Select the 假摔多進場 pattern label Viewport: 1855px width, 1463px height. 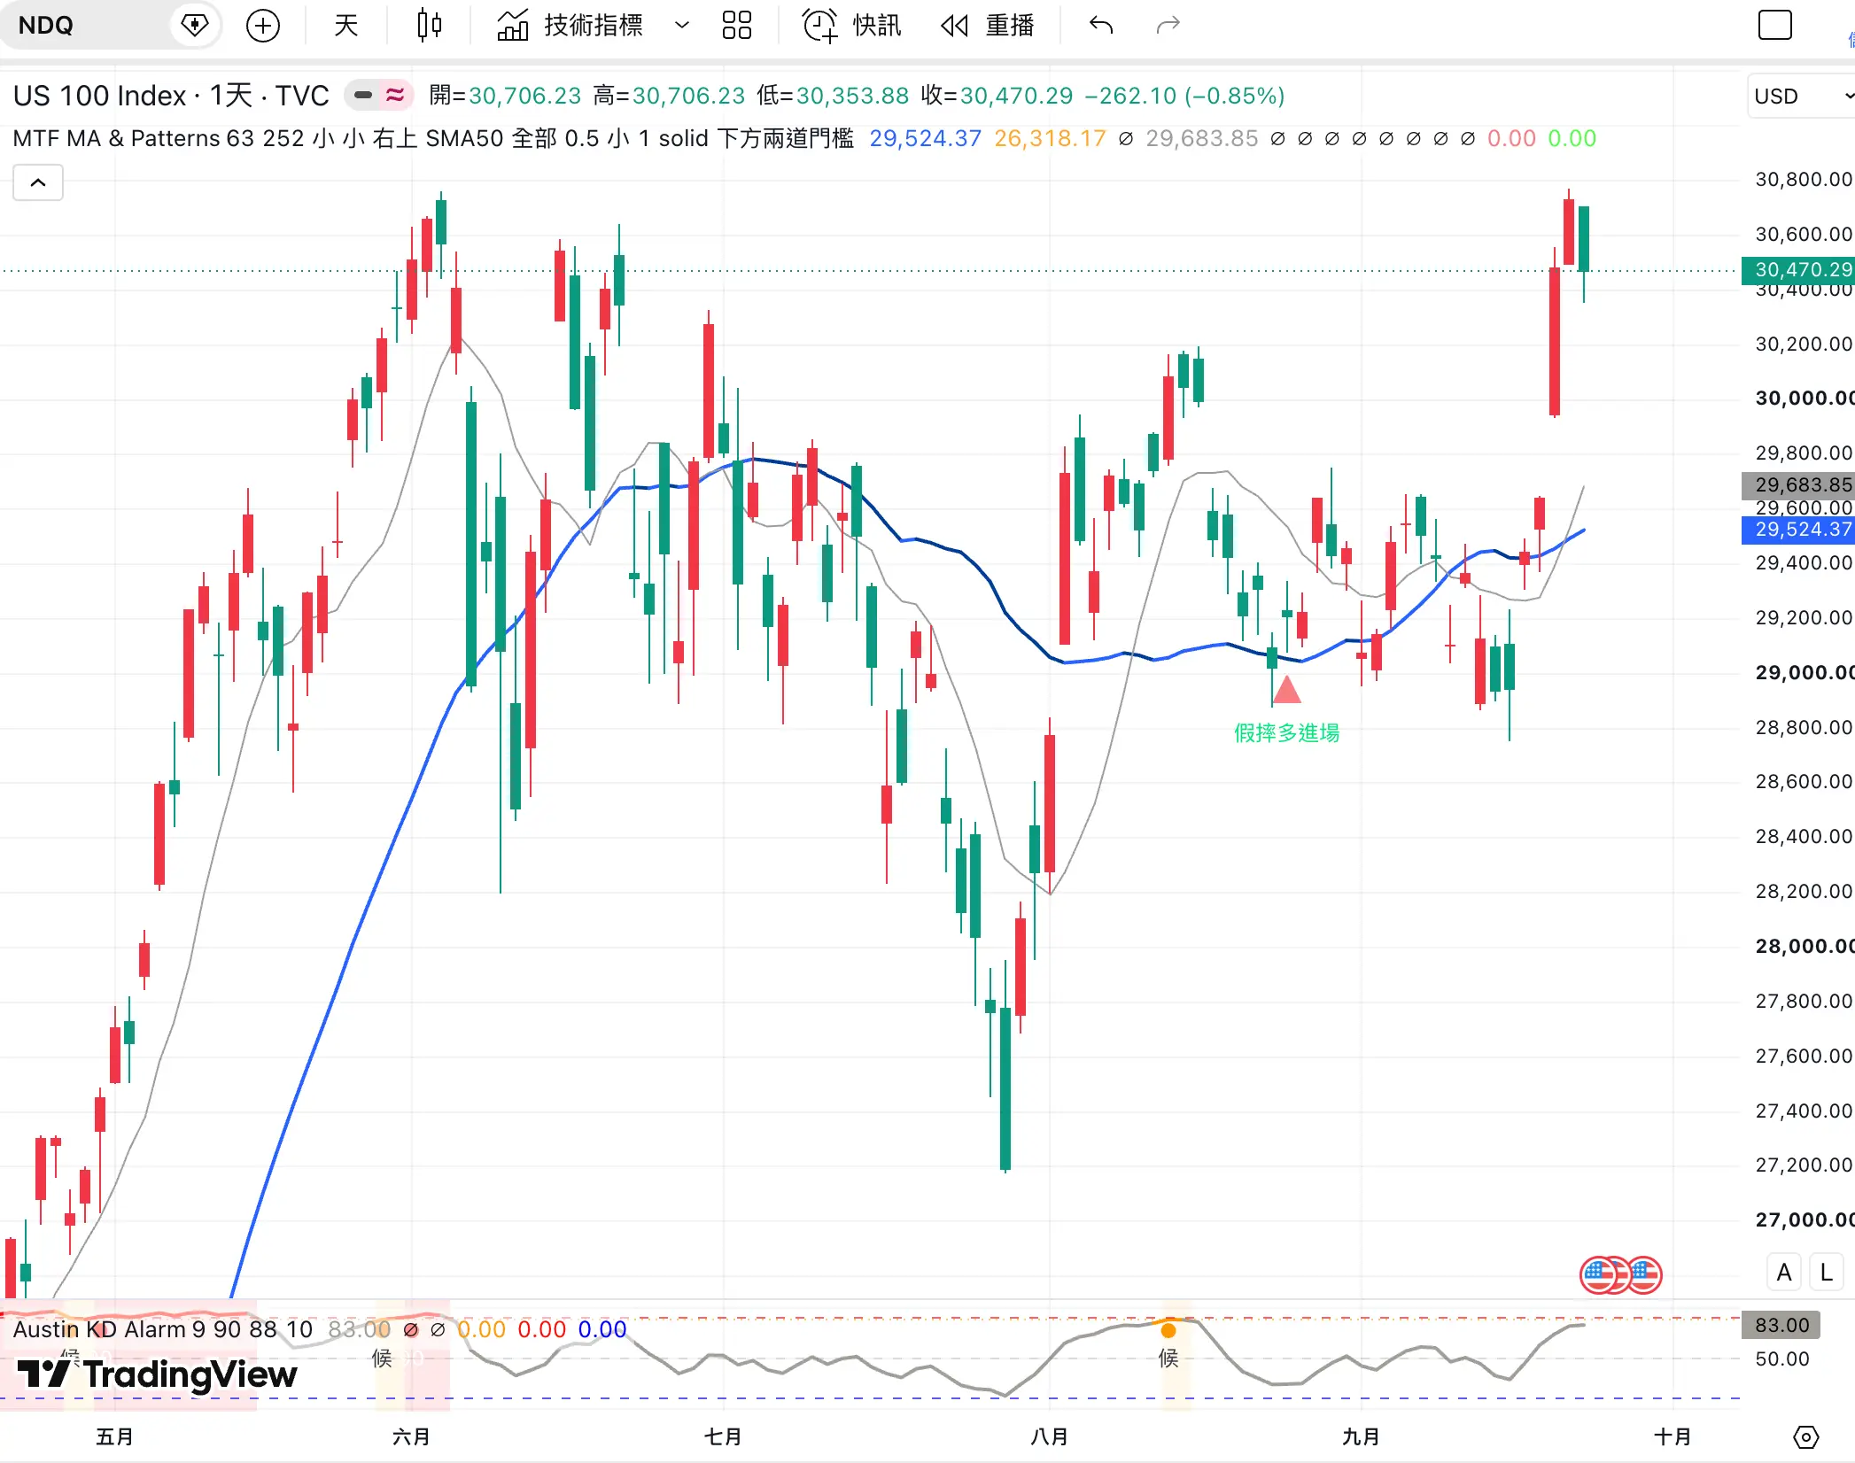(x=1286, y=732)
